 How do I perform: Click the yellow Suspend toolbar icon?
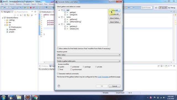28,7
